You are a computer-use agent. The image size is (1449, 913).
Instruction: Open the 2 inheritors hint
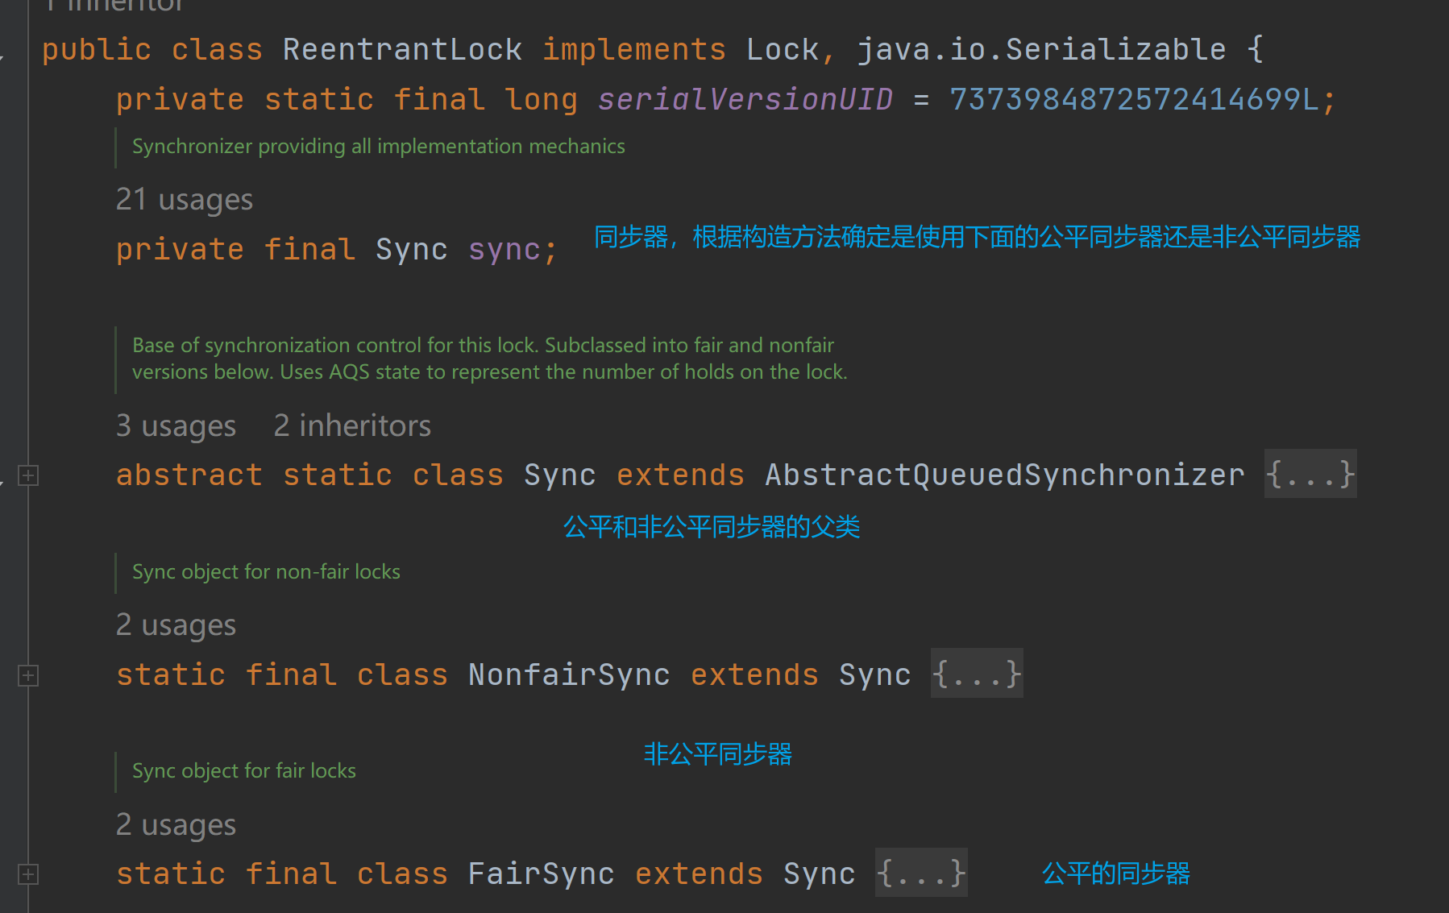point(352,426)
